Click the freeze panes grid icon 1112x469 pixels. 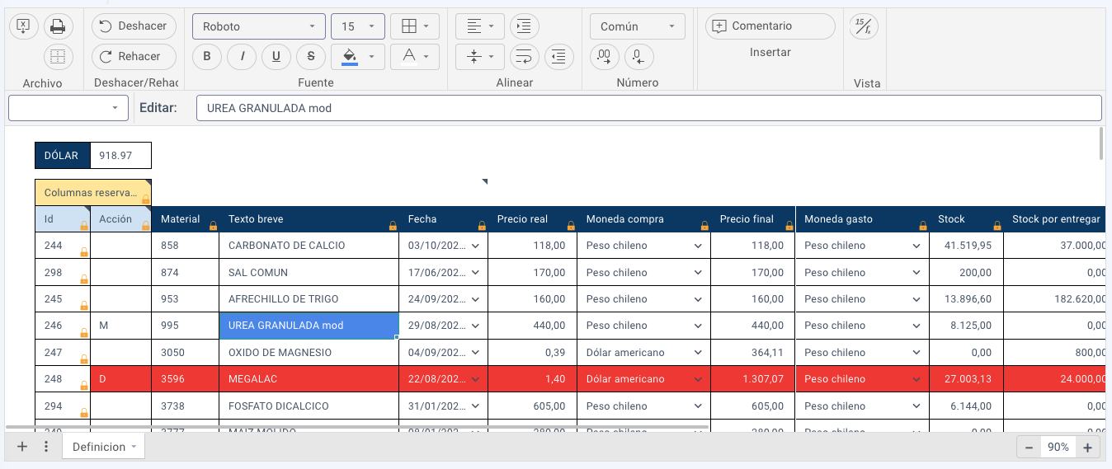(58, 57)
